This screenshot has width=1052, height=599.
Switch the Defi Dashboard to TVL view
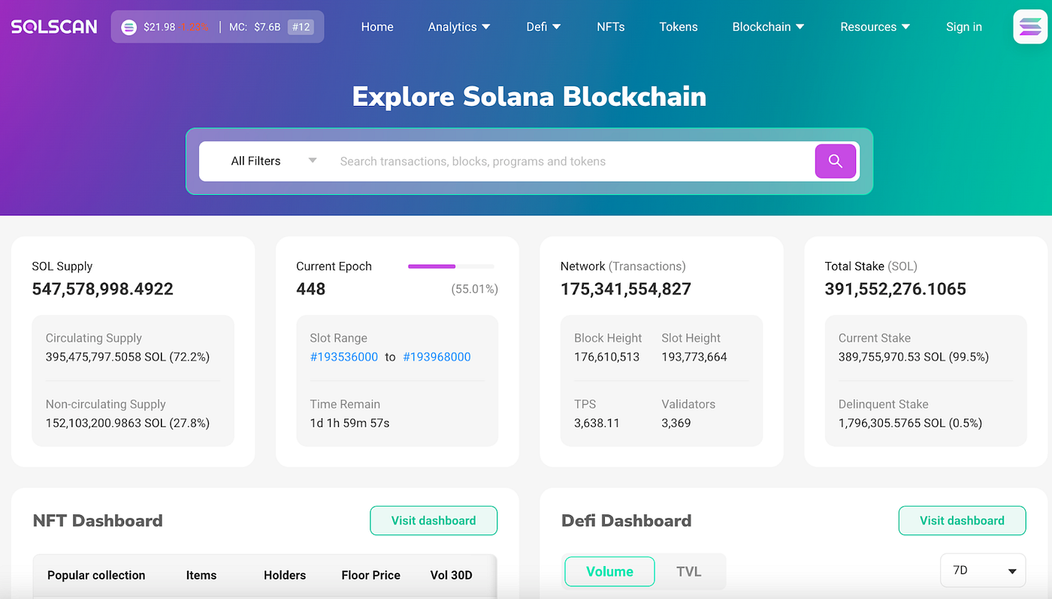(x=689, y=570)
